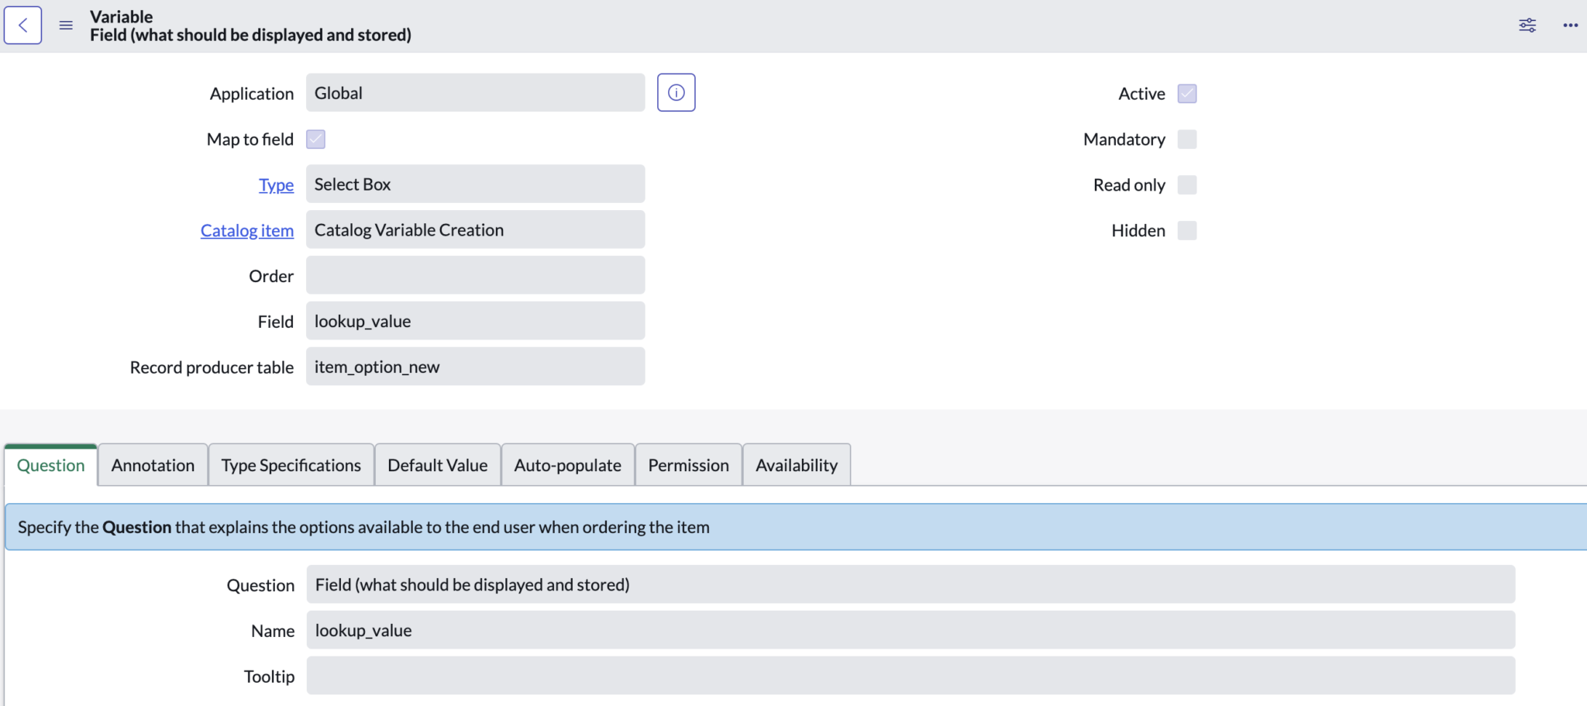This screenshot has height=706, width=1587.
Task: Click the info icon beside Application
Action: 675,91
